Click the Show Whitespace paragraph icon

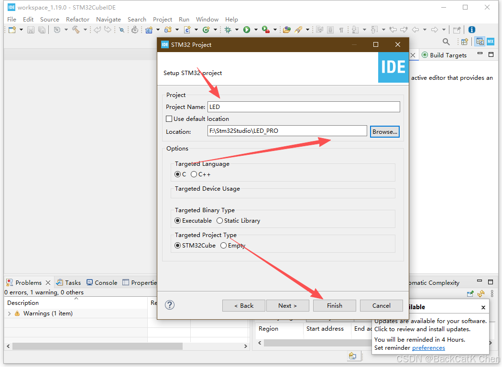[341, 30]
